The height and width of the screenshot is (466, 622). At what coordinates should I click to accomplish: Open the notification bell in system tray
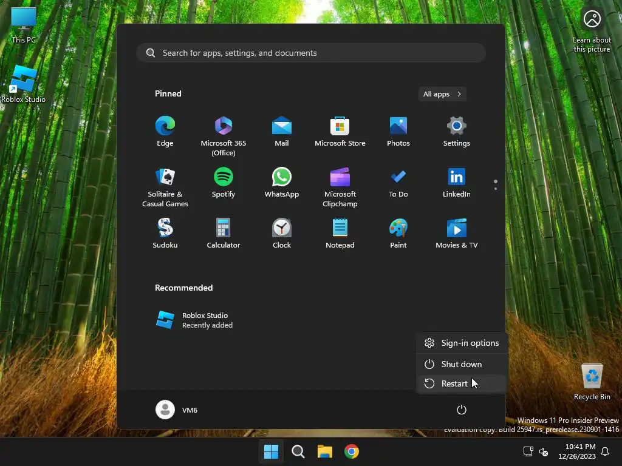coord(606,451)
